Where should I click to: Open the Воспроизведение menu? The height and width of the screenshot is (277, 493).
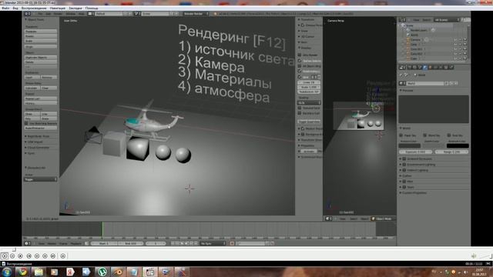[x=34, y=8]
